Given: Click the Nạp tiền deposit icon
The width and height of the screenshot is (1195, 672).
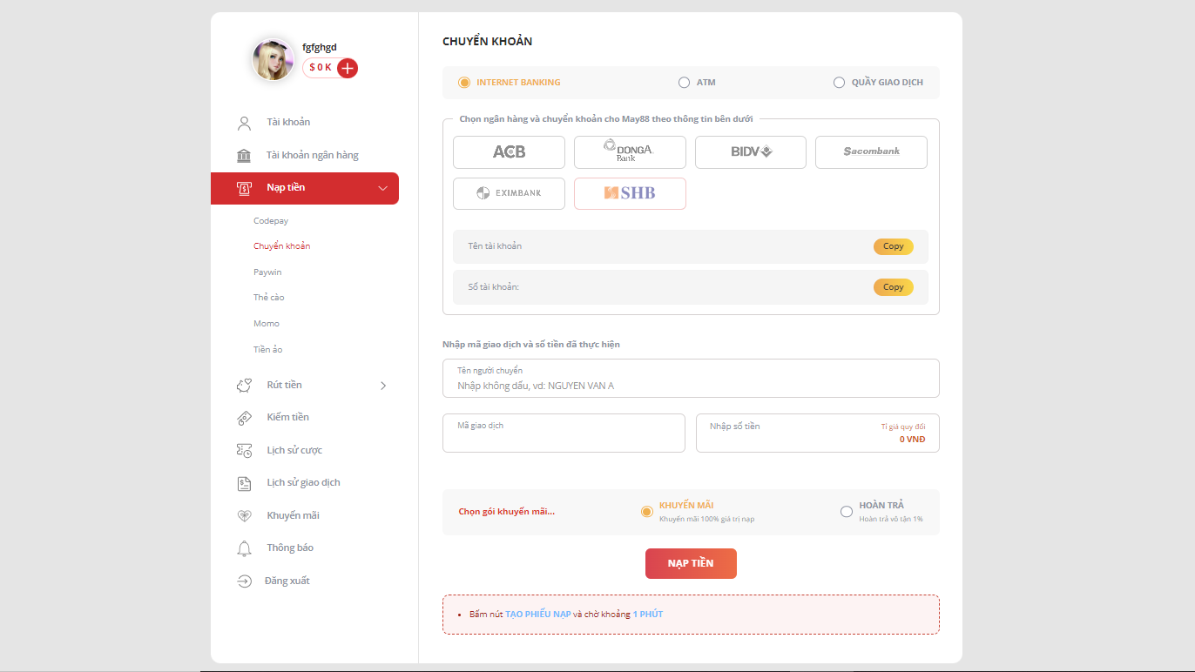Looking at the screenshot, I should (x=244, y=188).
